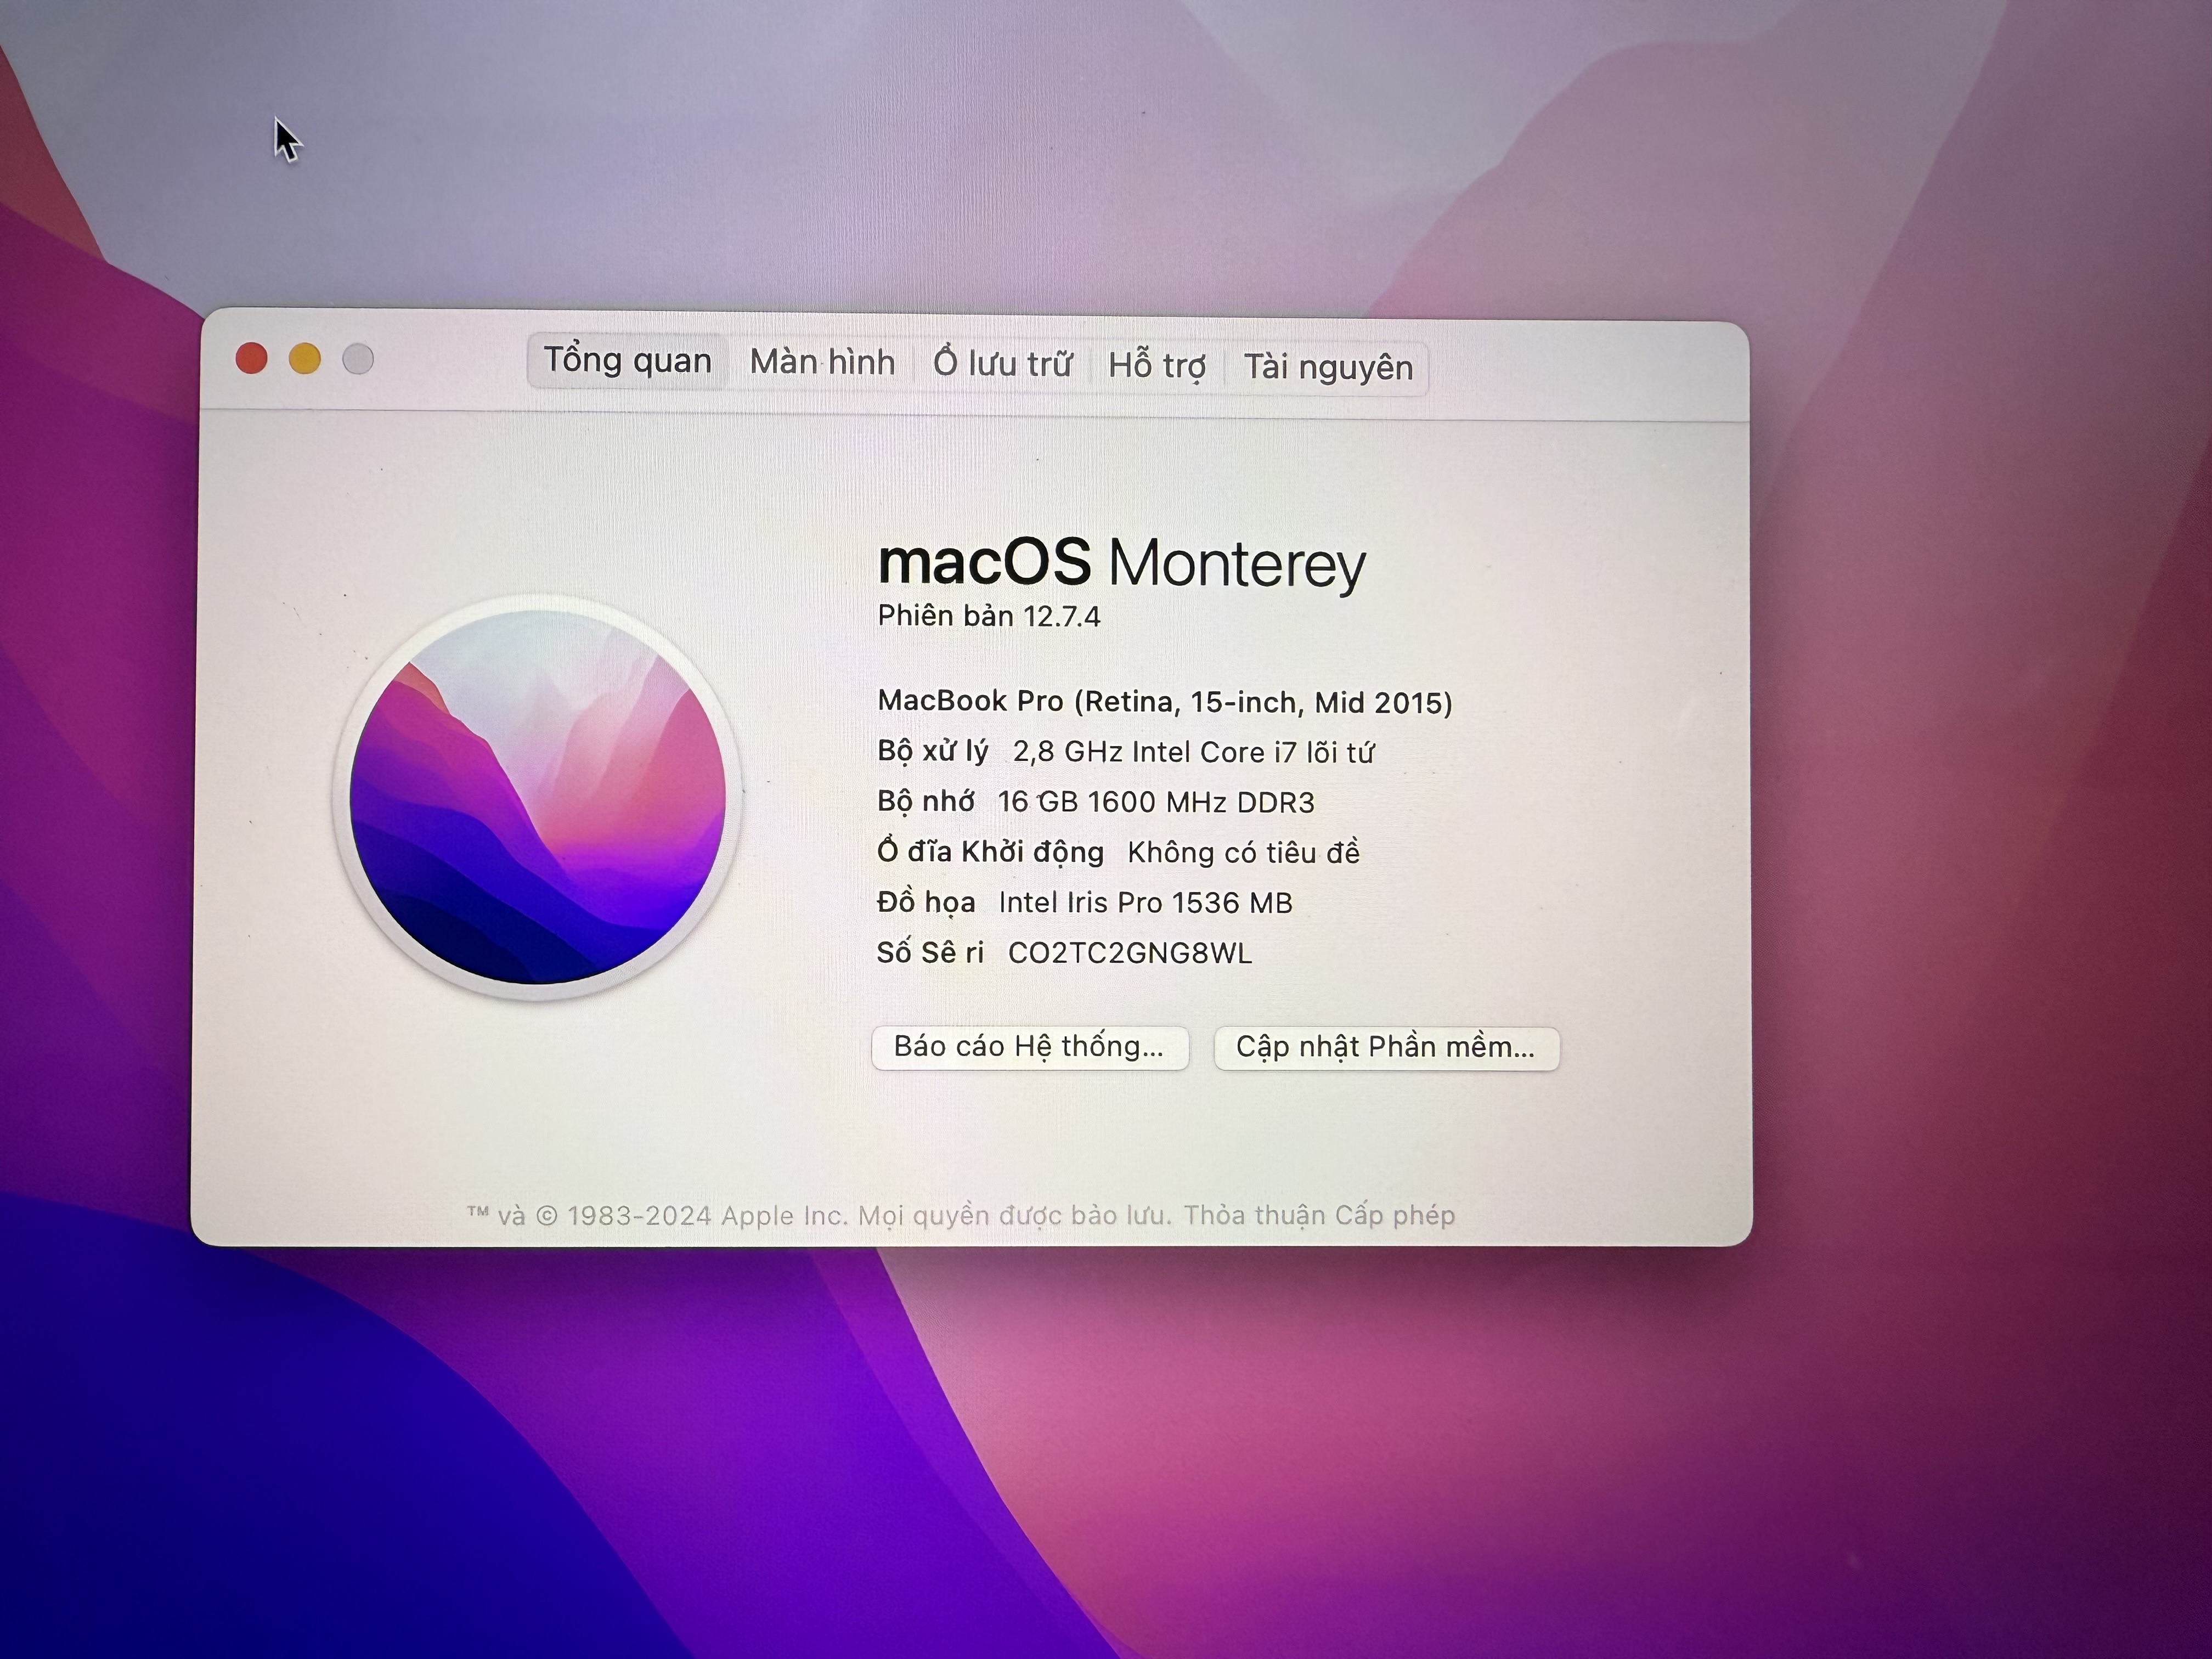Click the macOS Monterey logo image
Image resolution: width=2212 pixels, height=1659 pixels.
(538, 797)
